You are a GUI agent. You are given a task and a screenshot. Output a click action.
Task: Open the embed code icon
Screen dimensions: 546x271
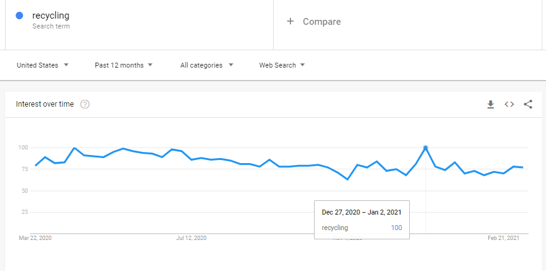tap(509, 104)
